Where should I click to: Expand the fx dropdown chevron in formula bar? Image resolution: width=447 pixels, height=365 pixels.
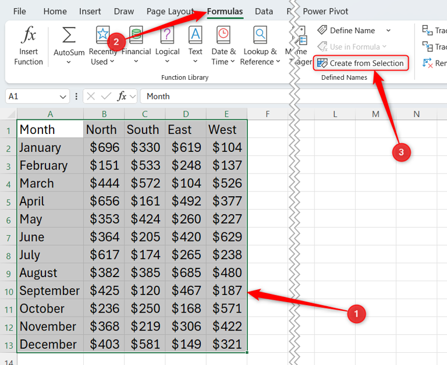tap(133, 97)
